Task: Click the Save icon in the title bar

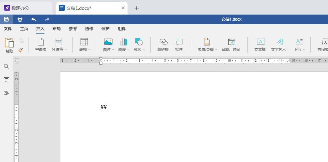Action: [6, 19]
